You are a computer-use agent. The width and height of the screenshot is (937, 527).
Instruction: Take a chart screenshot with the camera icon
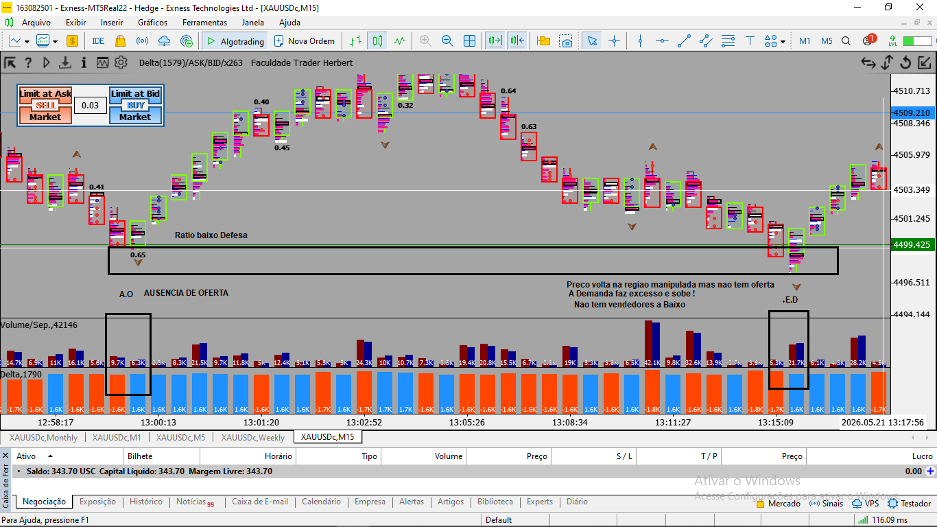(x=566, y=41)
